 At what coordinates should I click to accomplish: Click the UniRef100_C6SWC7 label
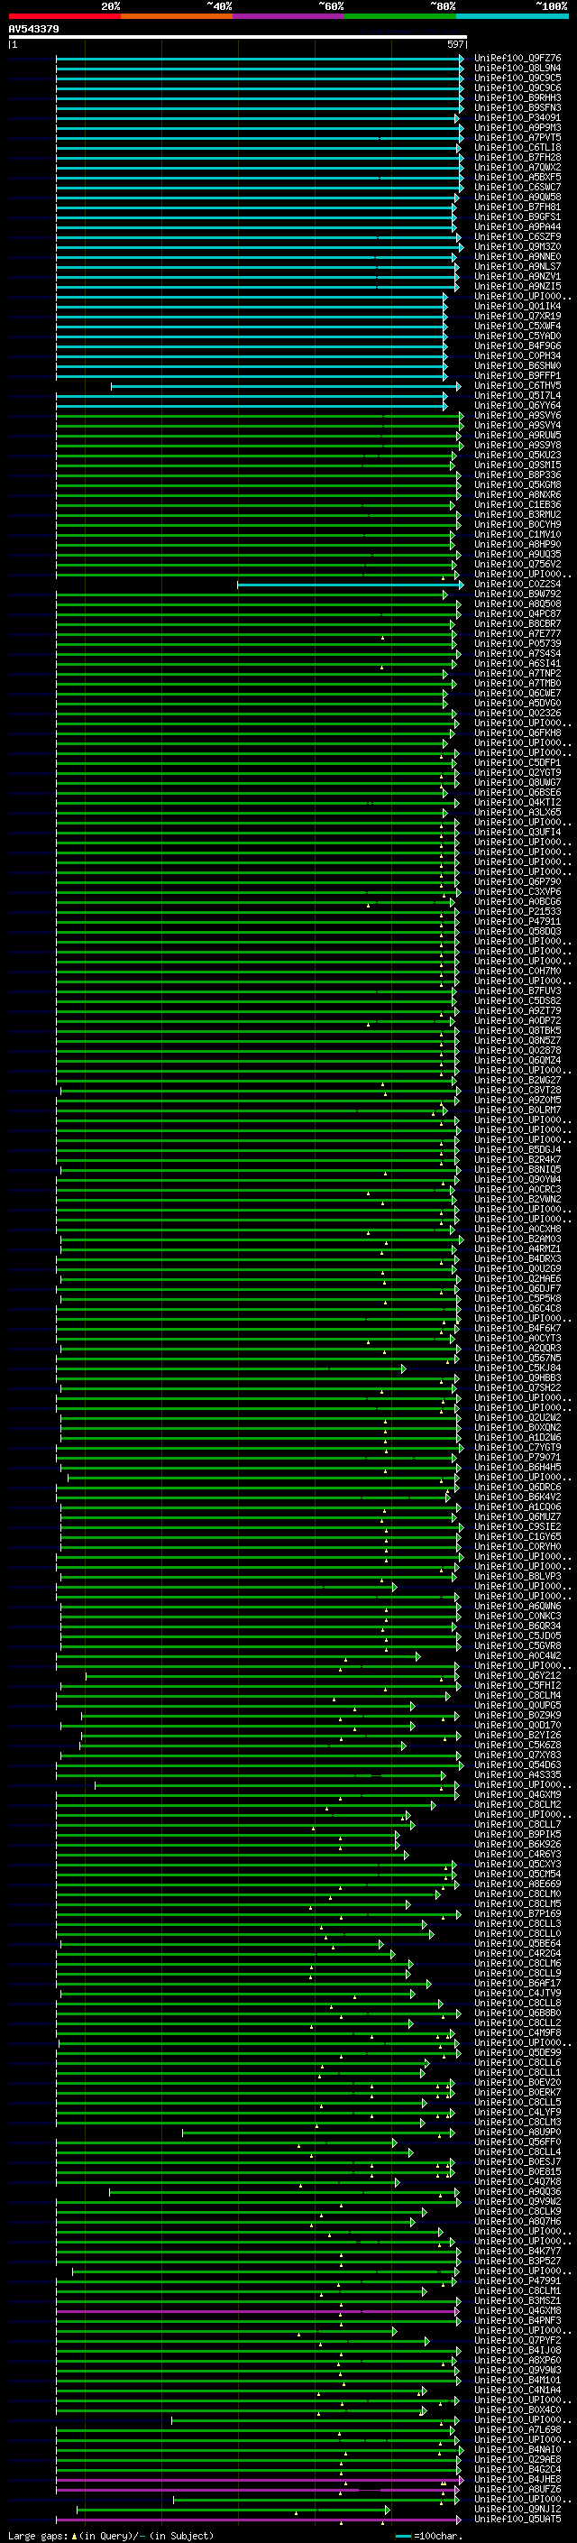coord(517,187)
